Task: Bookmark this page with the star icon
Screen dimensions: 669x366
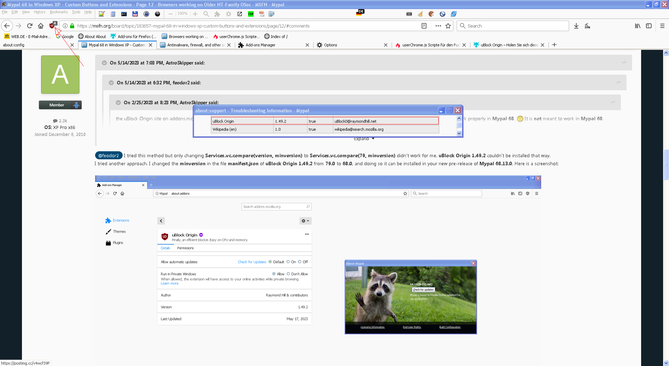Action: [448, 26]
